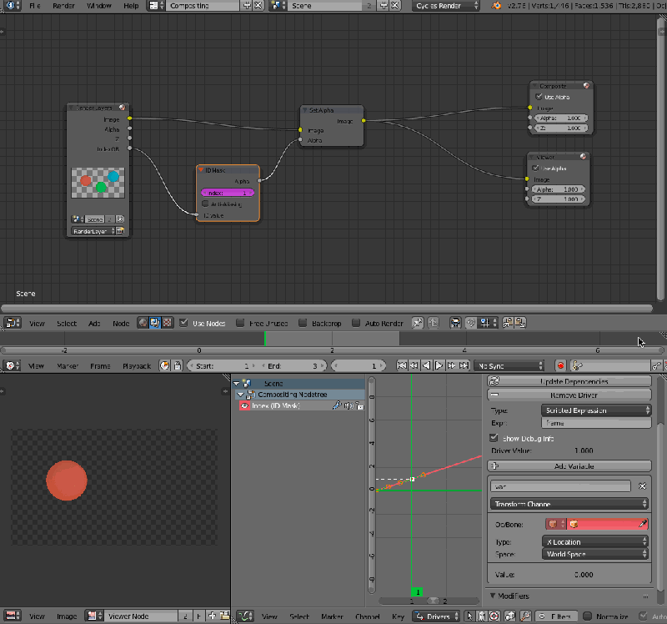Open the World Space dropdown
The width and height of the screenshot is (667, 624).
click(x=594, y=554)
